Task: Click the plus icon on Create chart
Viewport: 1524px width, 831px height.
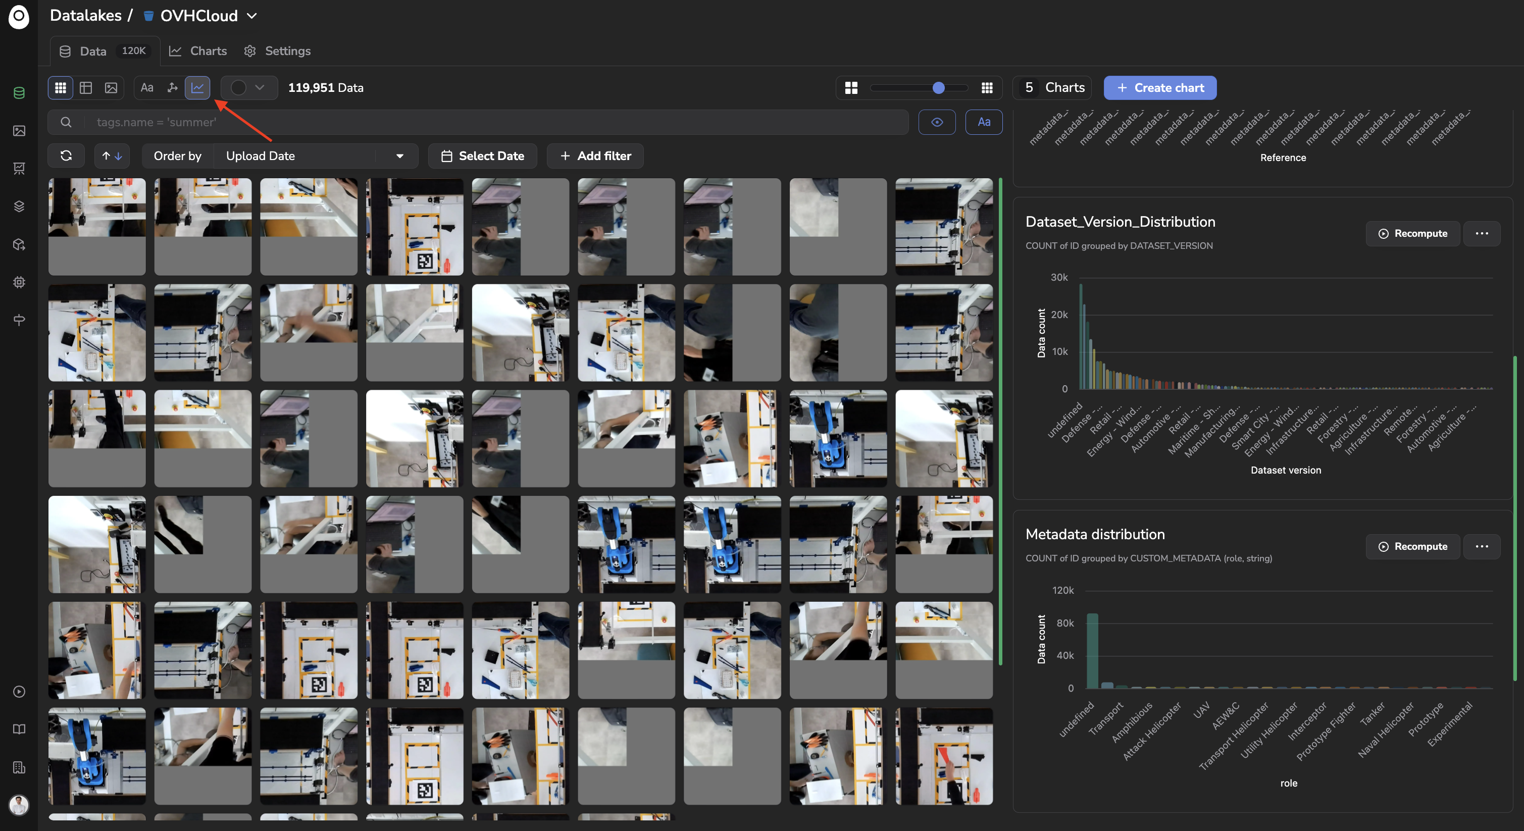Action: pyautogui.click(x=1122, y=87)
